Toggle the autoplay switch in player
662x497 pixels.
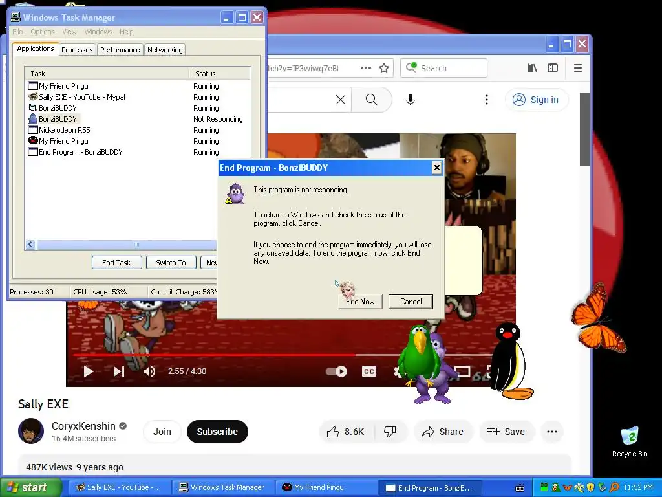[x=336, y=371]
